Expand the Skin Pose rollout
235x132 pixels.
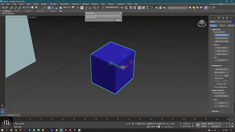[x=215, y=111]
